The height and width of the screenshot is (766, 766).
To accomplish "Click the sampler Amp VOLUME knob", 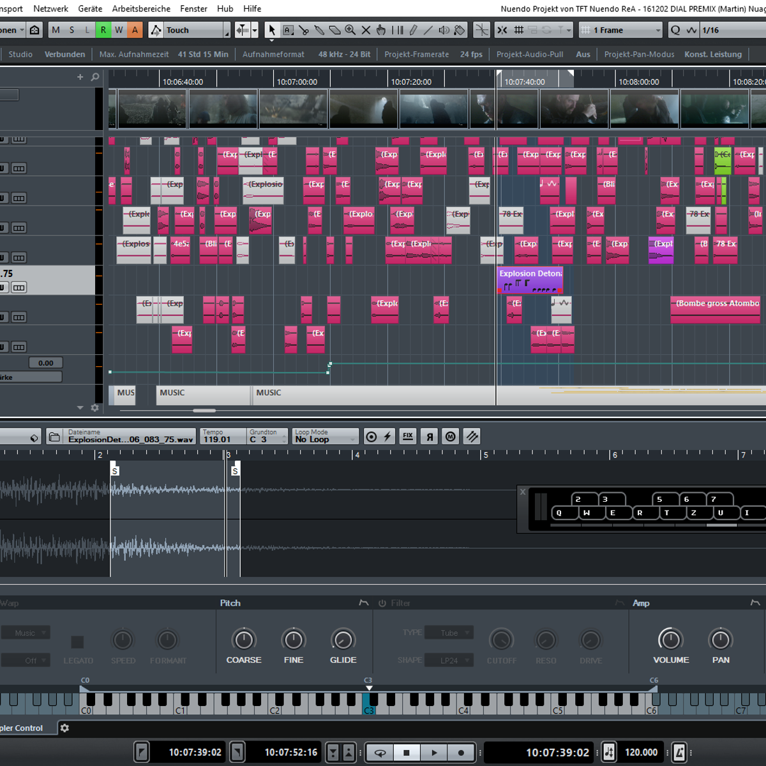I will tap(670, 639).
